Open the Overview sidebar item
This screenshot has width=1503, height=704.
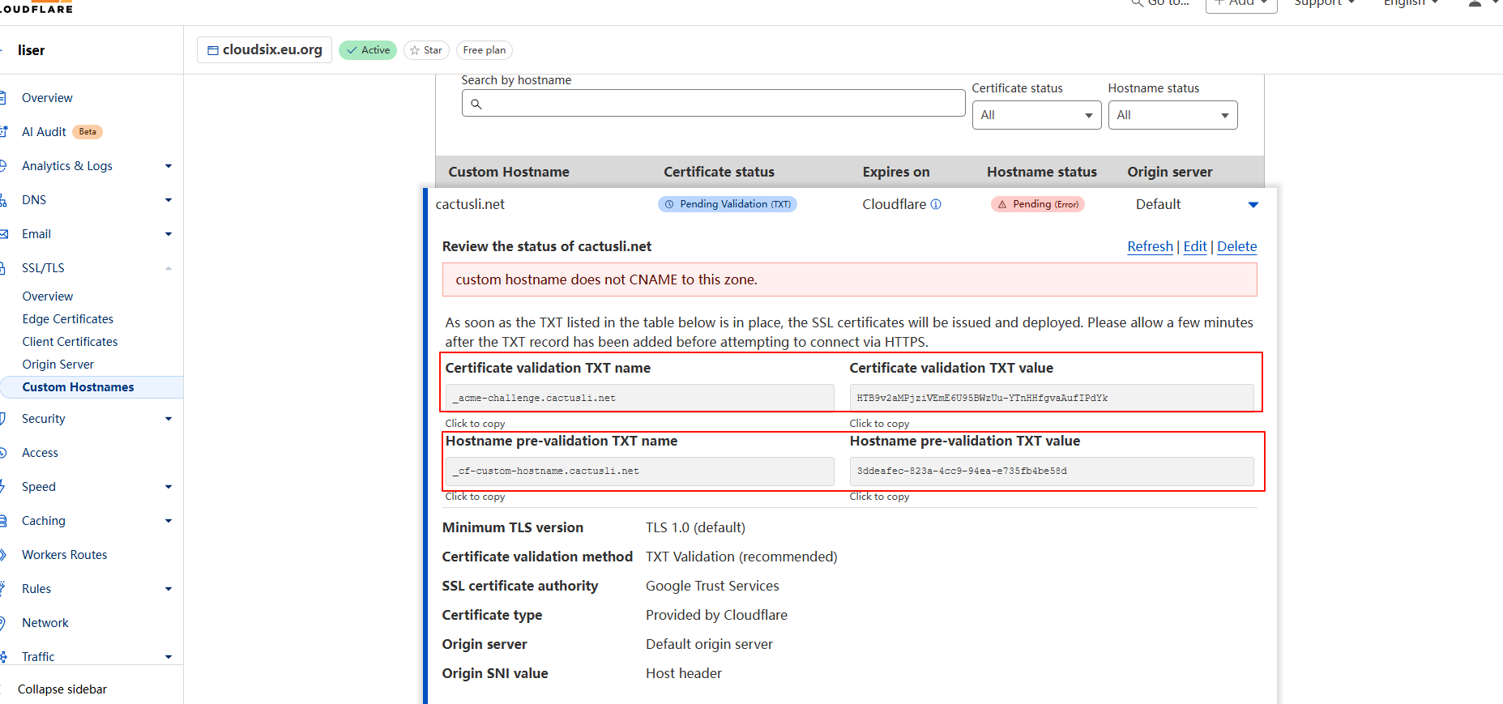(47, 98)
